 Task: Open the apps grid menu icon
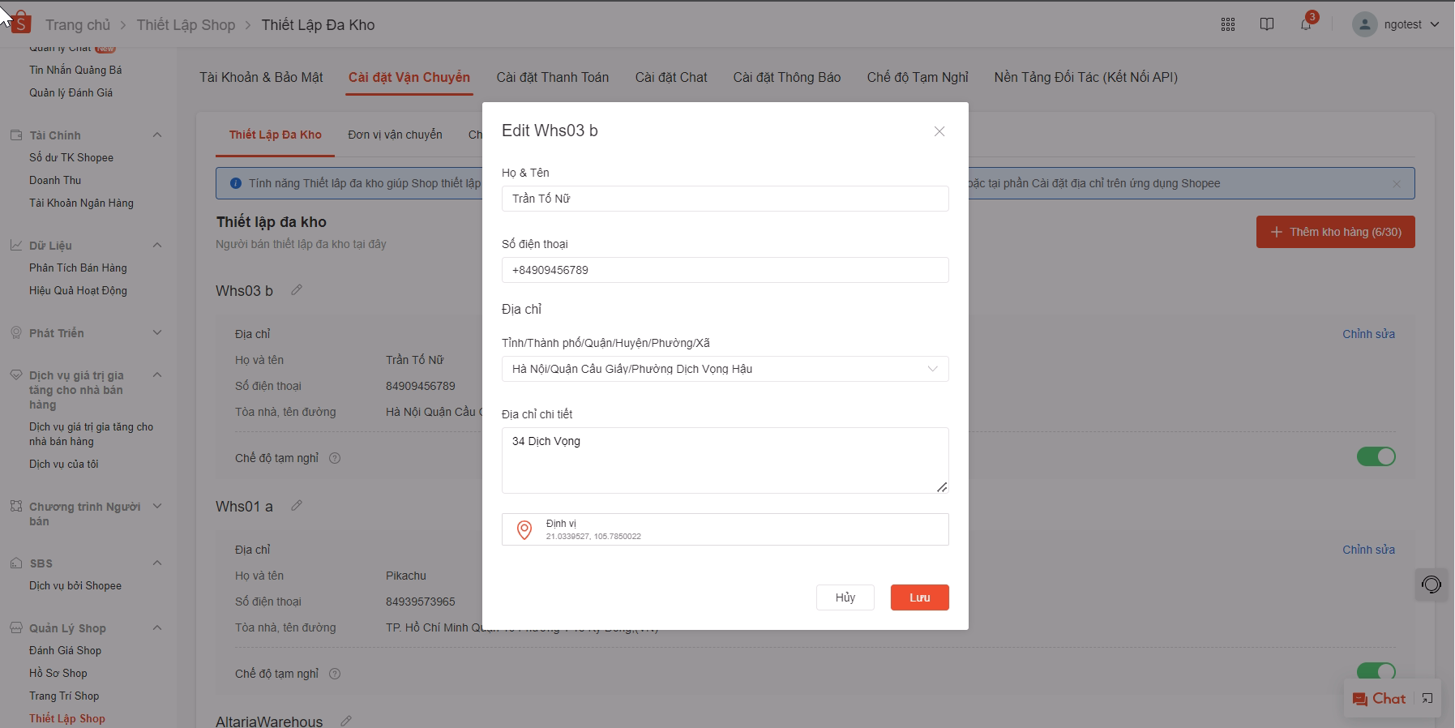coord(1228,24)
